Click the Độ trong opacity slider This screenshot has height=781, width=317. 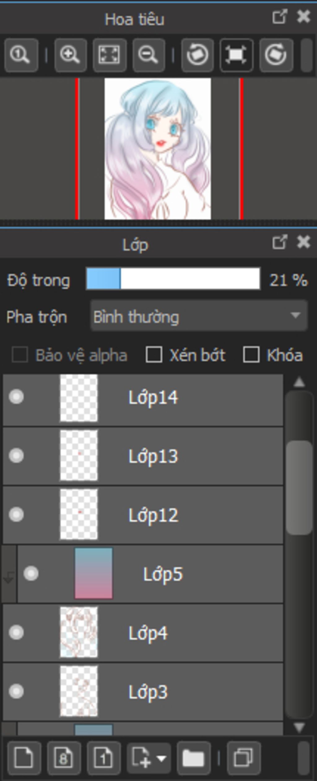click(173, 279)
